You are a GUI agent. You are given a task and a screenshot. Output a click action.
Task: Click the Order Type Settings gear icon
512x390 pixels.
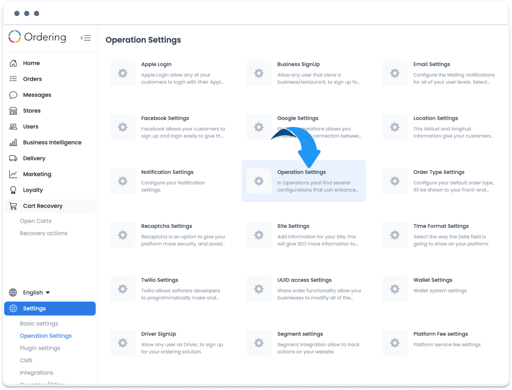(x=395, y=181)
